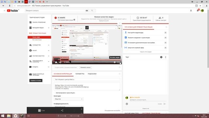Check off Установите дополнительные настройки step
The height and width of the screenshot is (118, 209).
pyautogui.click(x=166, y=43)
